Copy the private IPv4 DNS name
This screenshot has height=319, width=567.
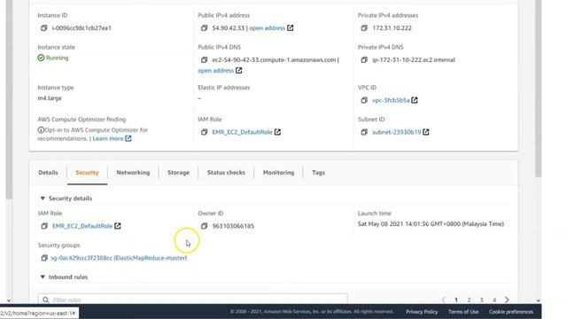(364, 59)
